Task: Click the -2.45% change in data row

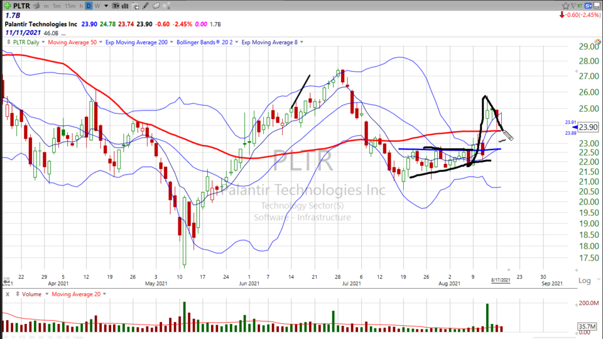Action: pyautogui.click(x=182, y=24)
